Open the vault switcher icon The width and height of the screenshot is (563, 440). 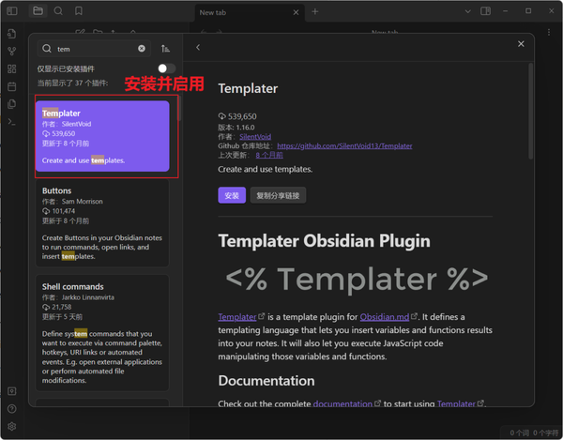pyautogui.click(x=12, y=391)
